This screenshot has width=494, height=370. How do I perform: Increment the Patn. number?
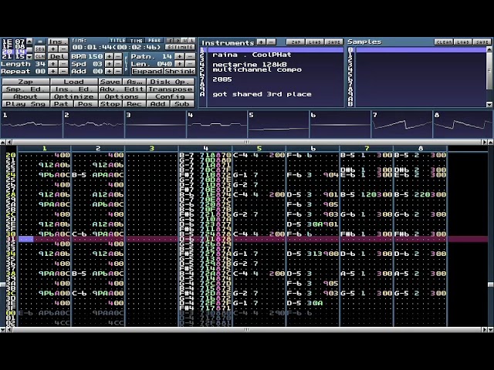pyautogui.click(x=179, y=56)
